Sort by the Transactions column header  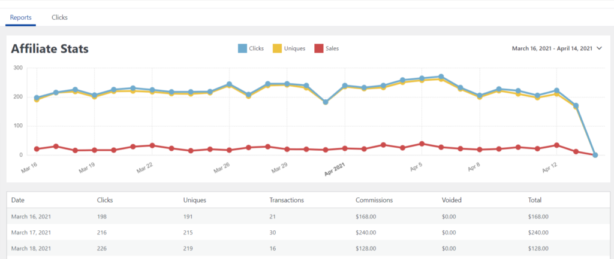pyautogui.click(x=287, y=200)
